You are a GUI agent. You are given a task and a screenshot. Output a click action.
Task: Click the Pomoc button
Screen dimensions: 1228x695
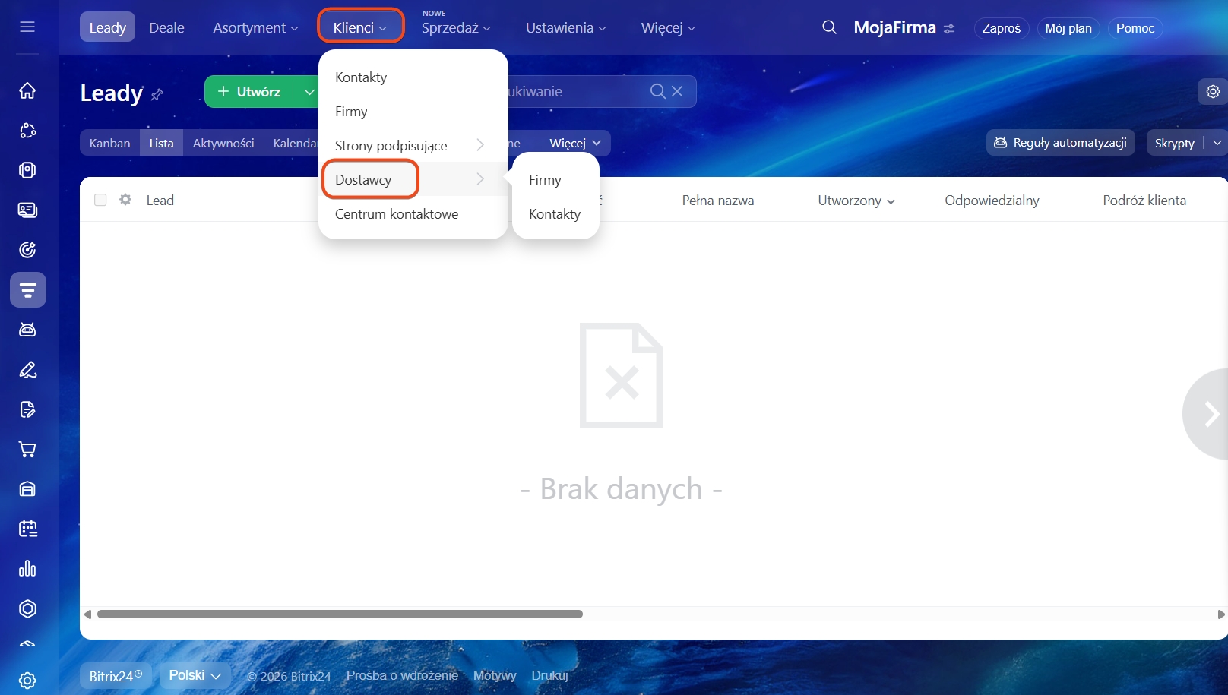pos(1135,28)
